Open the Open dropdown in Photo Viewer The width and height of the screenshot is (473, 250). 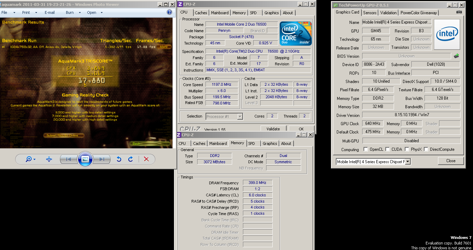[x=95, y=12]
